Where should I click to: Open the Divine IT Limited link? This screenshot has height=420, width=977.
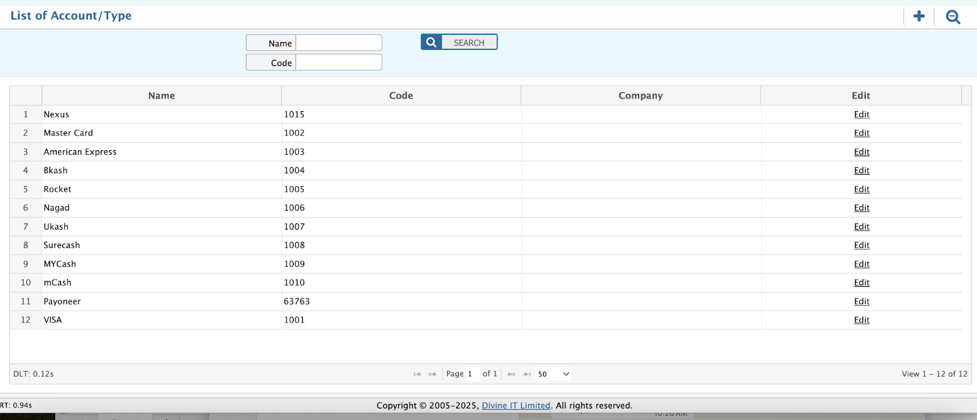tap(515, 406)
